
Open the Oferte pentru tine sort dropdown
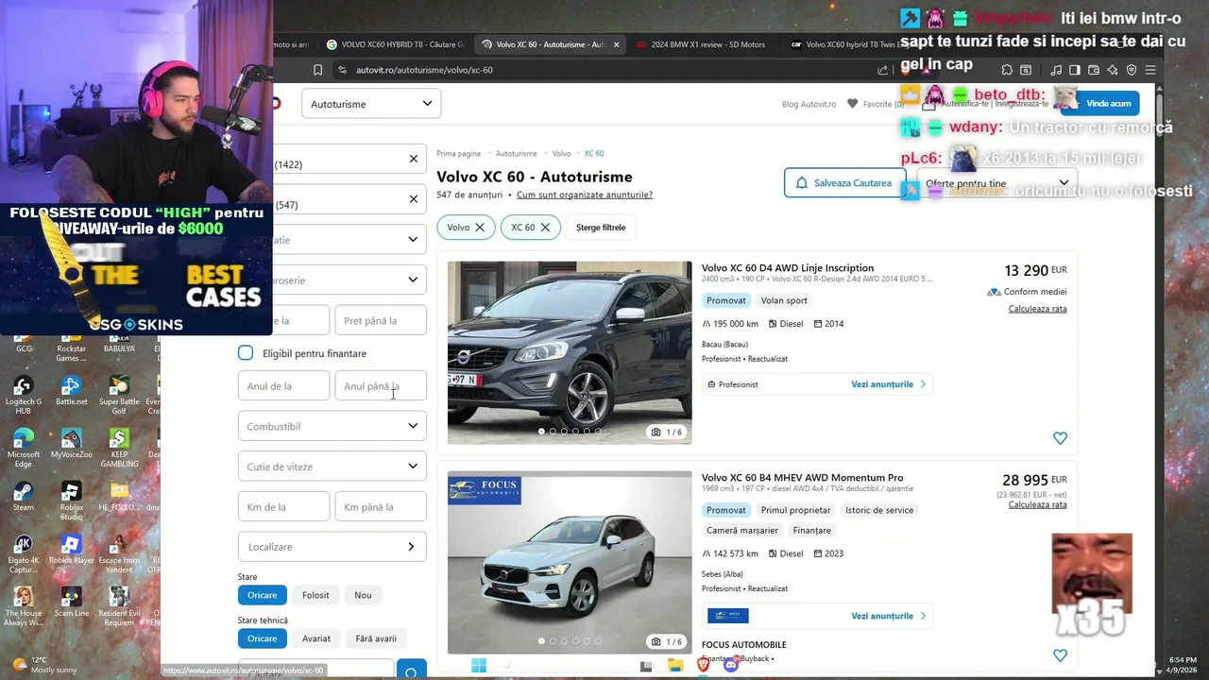[x=997, y=183]
